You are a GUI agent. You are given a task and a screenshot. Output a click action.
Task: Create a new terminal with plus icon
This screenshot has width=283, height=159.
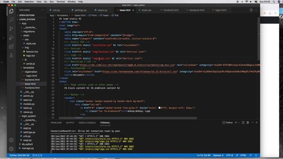236,123
